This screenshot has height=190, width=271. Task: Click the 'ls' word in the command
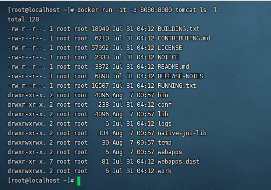pyautogui.click(x=203, y=10)
